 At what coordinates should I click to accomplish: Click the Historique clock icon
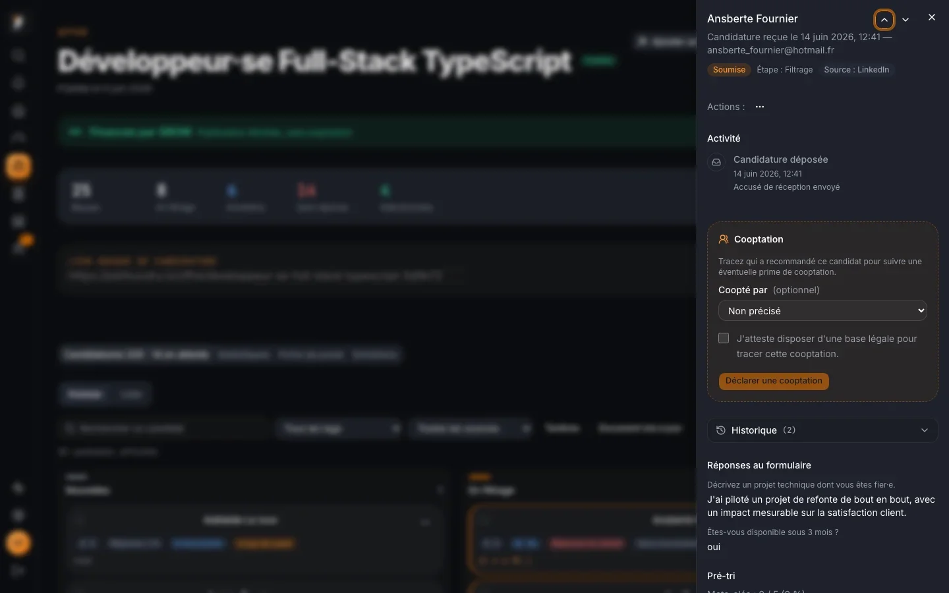pyautogui.click(x=721, y=430)
